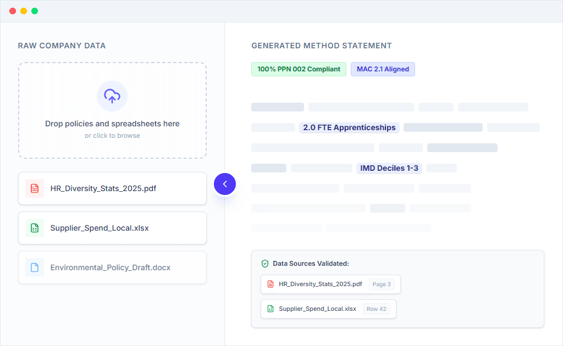The width and height of the screenshot is (563, 346).
Task: Click the green shield icon next to Data Sources Validated
Action: [x=266, y=263]
